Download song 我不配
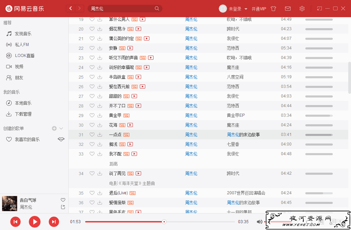 pos(100,154)
